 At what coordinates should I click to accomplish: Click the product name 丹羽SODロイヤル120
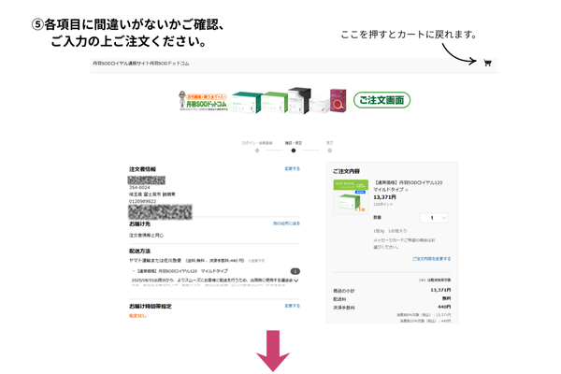[410, 183]
